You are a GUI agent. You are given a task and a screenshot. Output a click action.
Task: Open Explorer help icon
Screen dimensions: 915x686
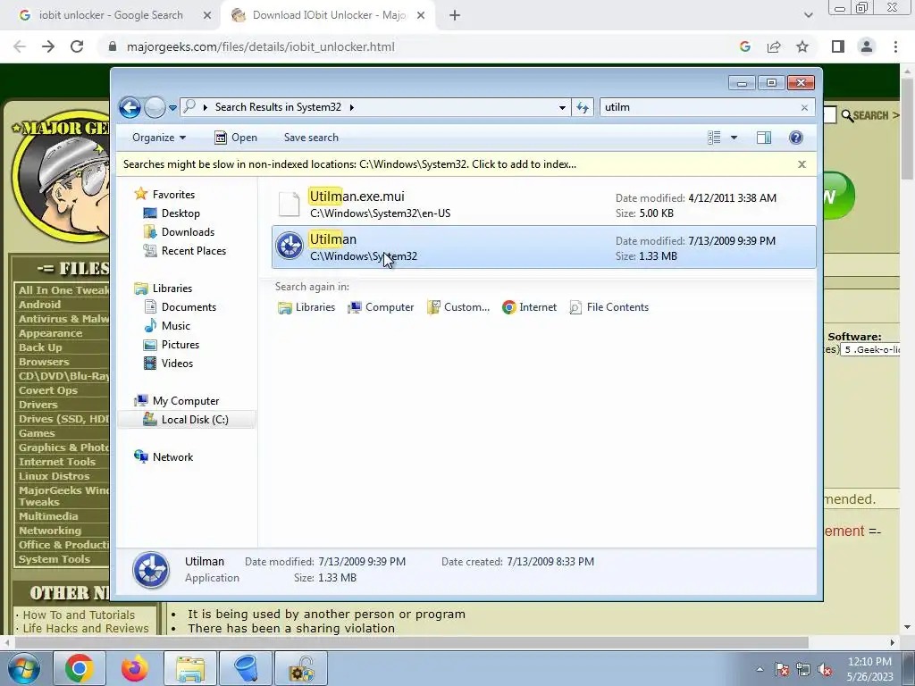click(x=795, y=138)
